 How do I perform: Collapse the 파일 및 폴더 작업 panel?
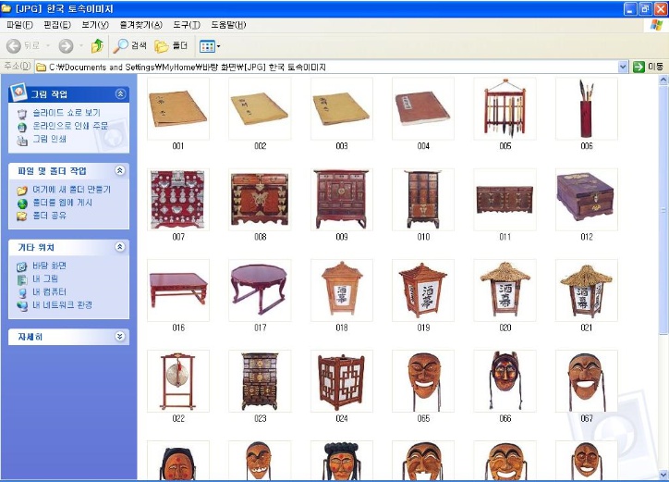(120, 170)
